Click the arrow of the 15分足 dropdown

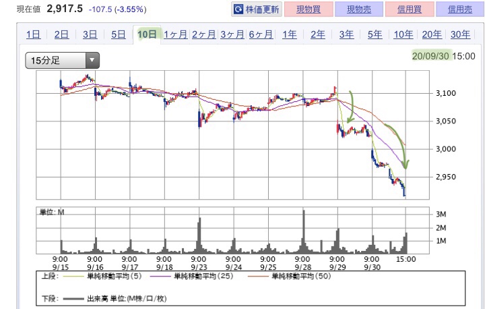[x=92, y=60]
